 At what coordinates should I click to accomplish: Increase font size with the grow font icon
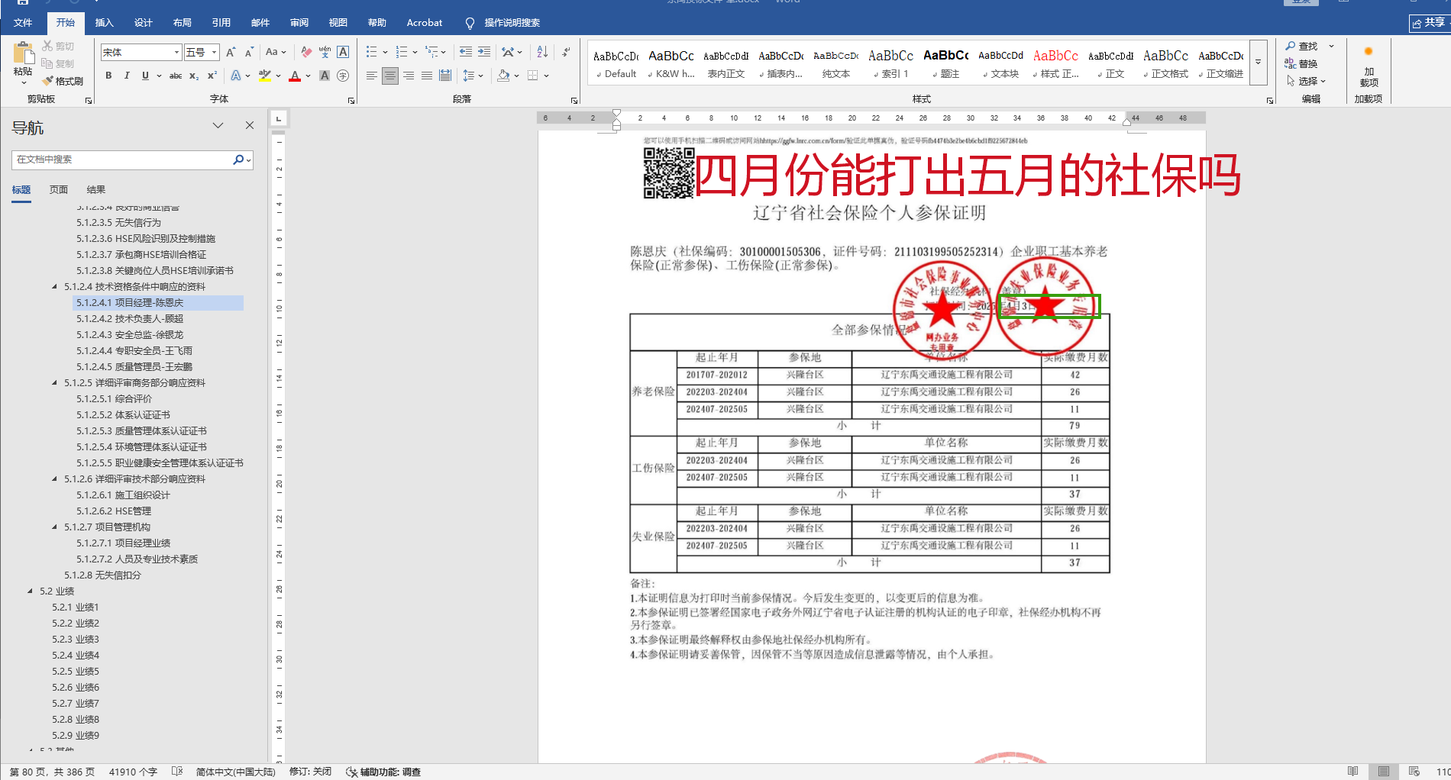(x=231, y=52)
